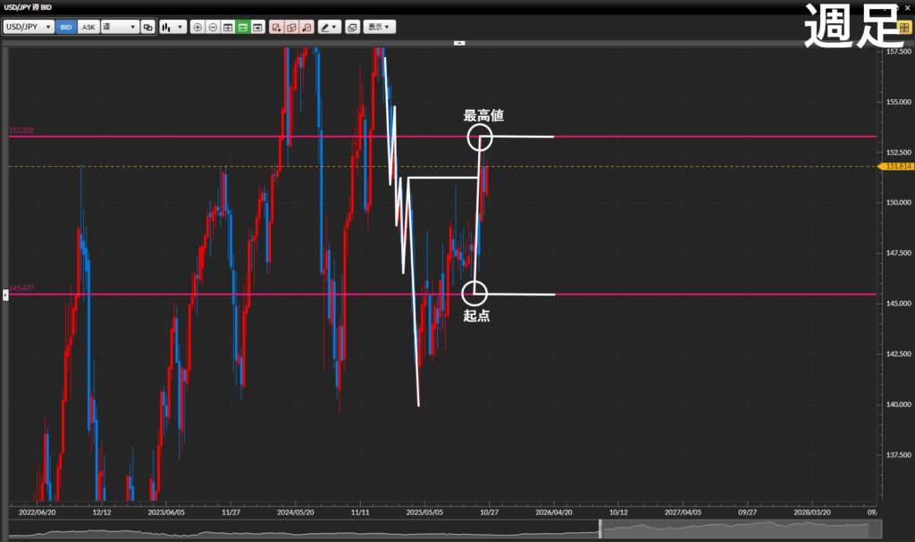This screenshot has height=542, width=915.
Task: Click the 153.302 horizontal line label
Action: pyautogui.click(x=21, y=131)
